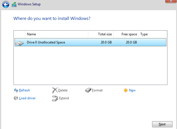The width and height of the screenshot is (177, 129).
Task: Open the Refresh link
Action: (24, 90)
